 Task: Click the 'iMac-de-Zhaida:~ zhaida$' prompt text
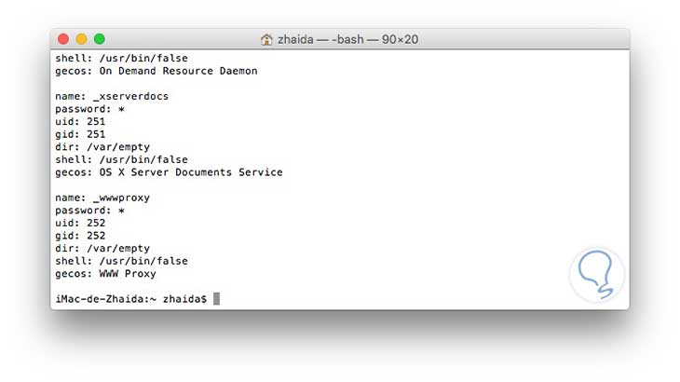coord(132,299)
